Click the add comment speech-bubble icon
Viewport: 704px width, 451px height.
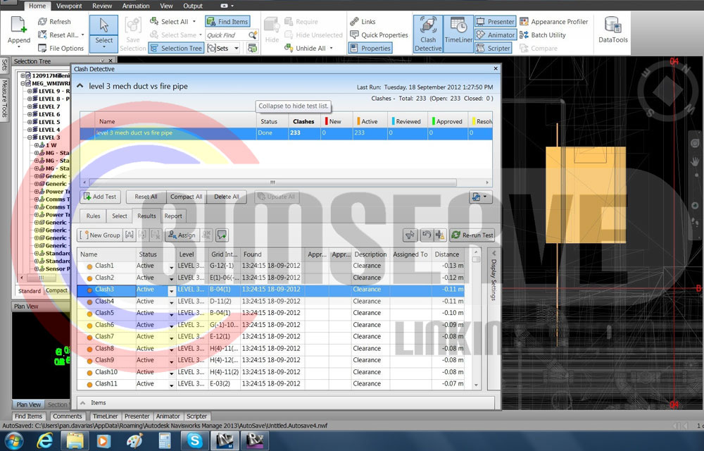click(x=222, y=235)
